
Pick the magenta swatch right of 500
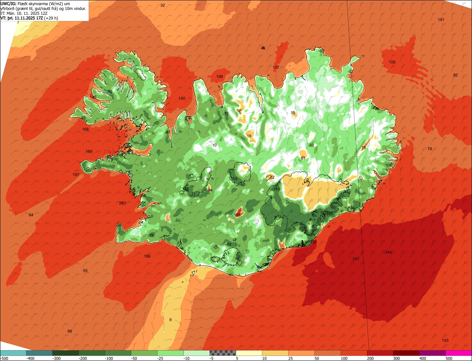click(x=458, y=353)
